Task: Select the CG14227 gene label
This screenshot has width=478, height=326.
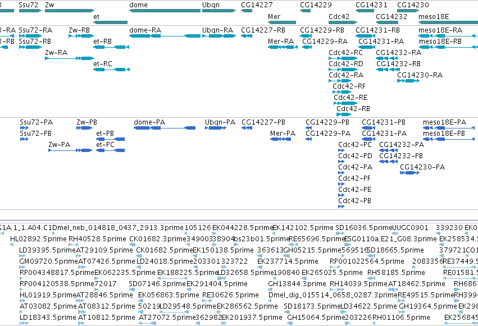Action: point(257,5)
